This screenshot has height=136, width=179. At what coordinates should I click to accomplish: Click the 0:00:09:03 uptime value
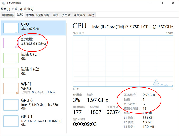(x=85, y=124)
